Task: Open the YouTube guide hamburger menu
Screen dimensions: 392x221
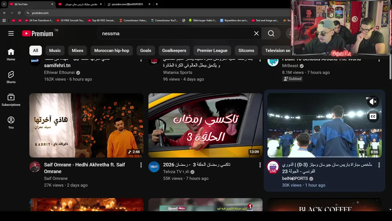Action: pyautogui.click(x=11, y=33)
